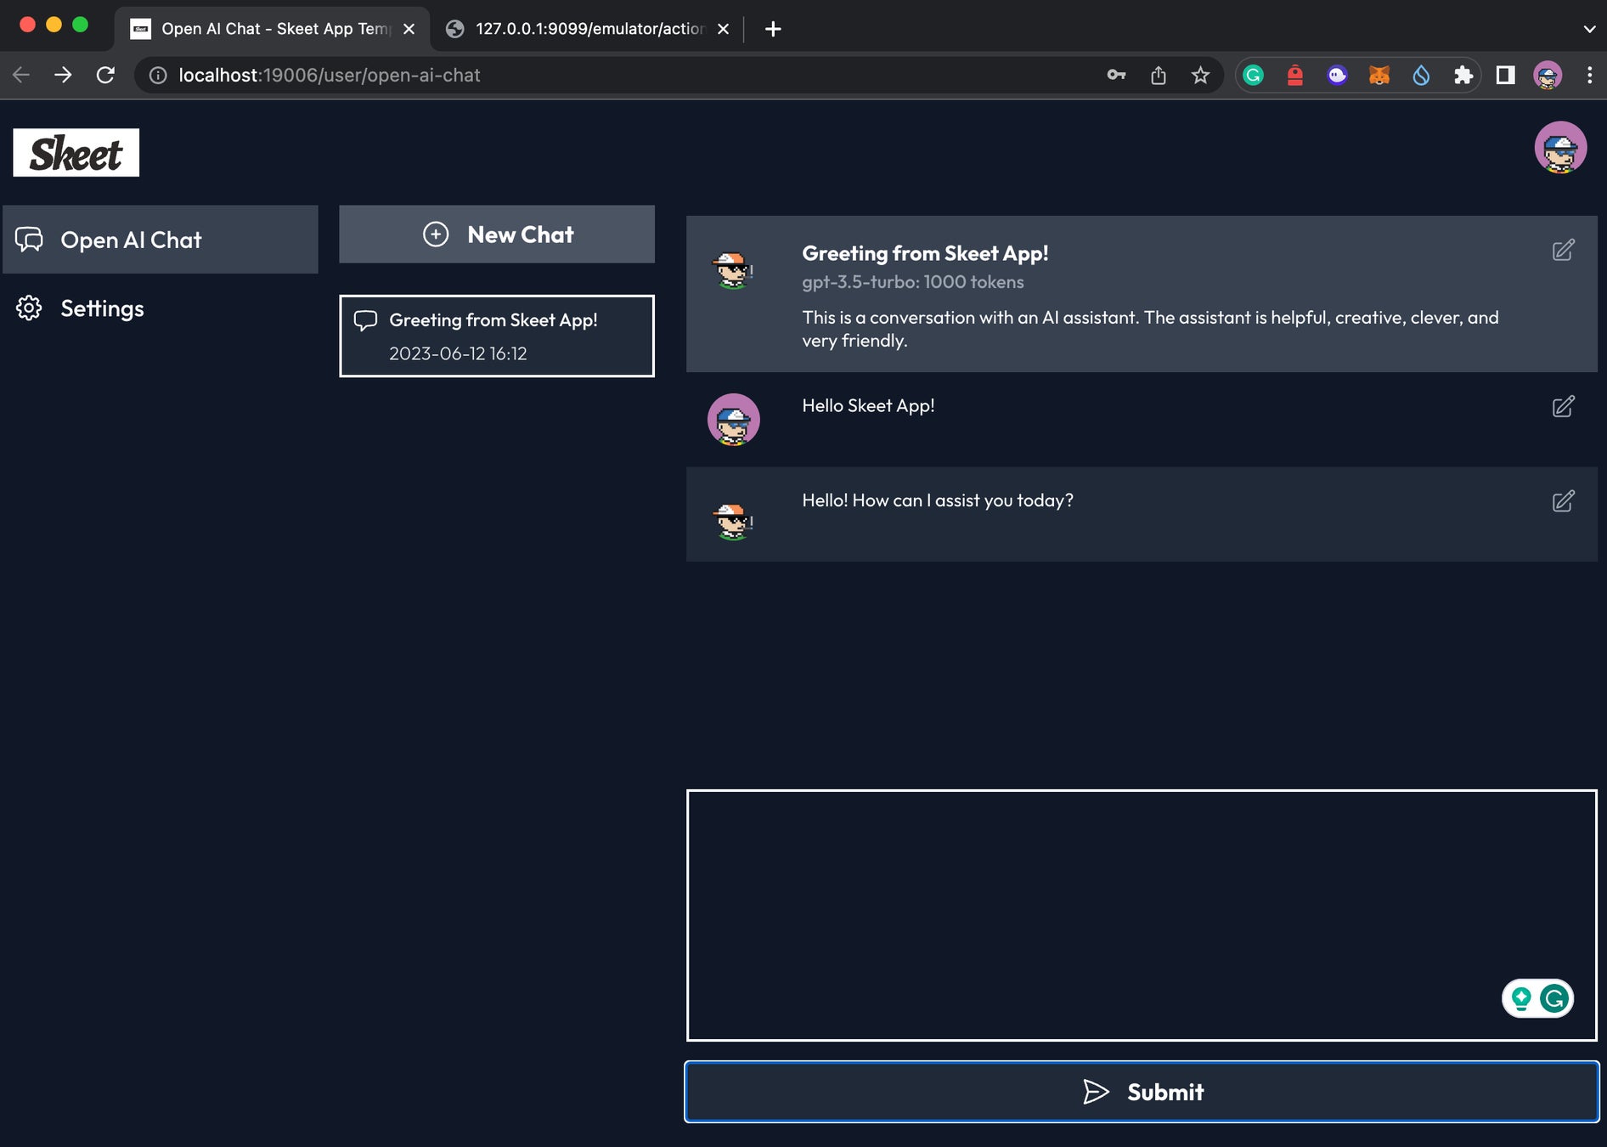Close the Open AI Chat tab
Image resolution: width=1607 pixels, height=1147 pixels.
click(409, 29)
